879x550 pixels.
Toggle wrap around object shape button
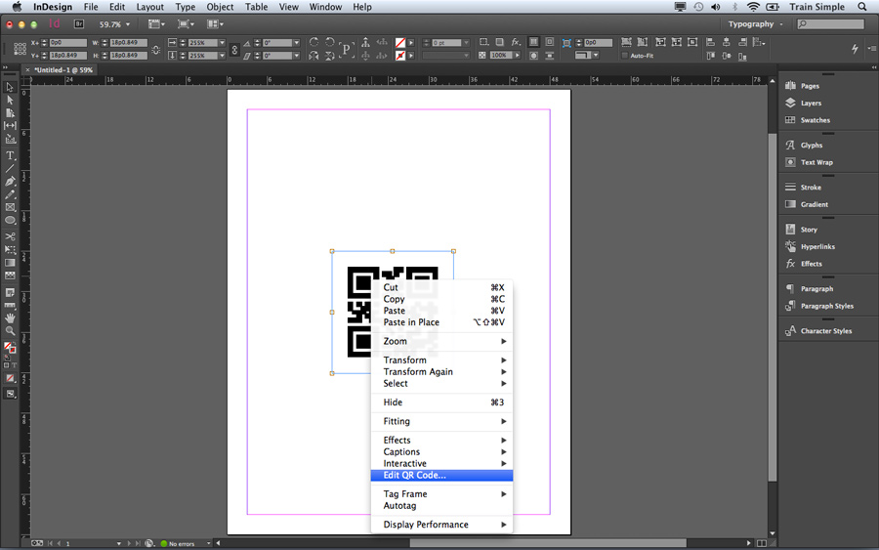click(x=533, y=56)
